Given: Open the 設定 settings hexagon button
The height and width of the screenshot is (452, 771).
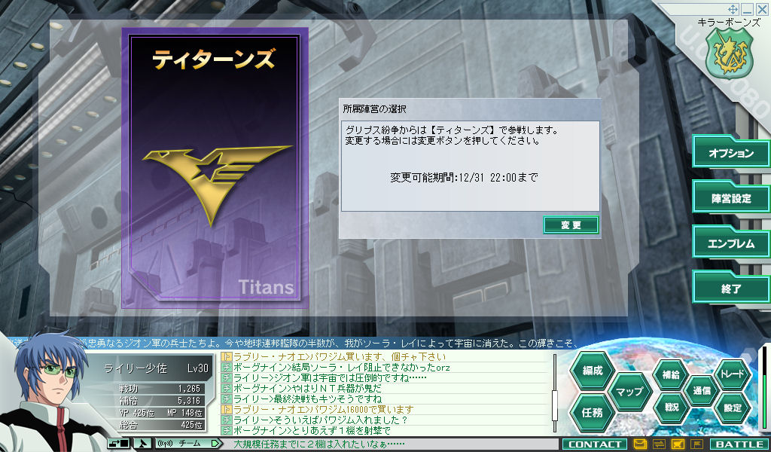Looking at the screenshot, I should click(x=733, y=408).
